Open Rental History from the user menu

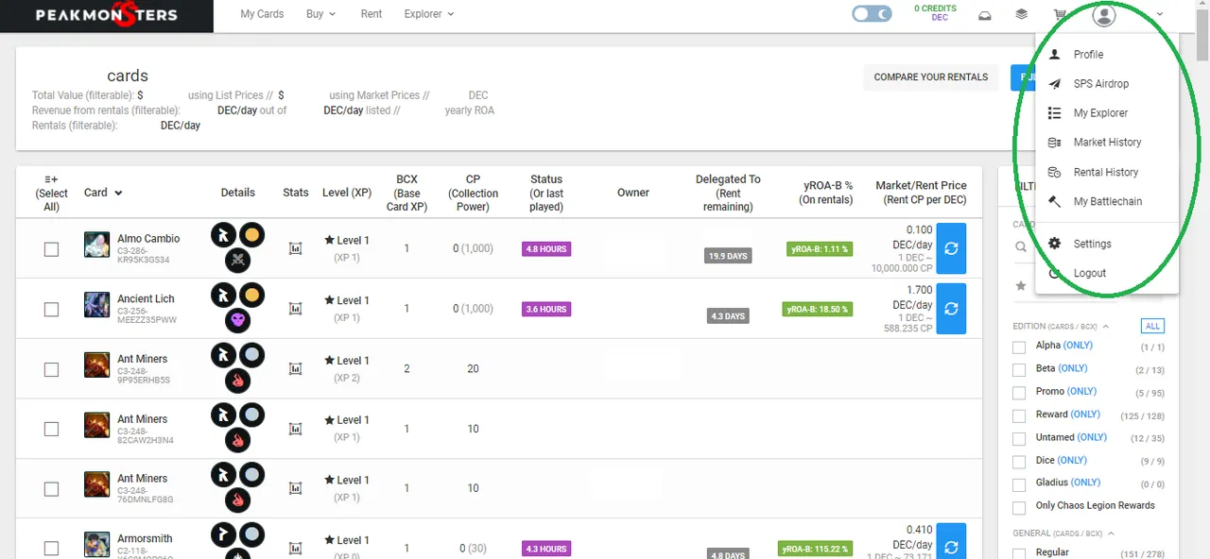1107,172
